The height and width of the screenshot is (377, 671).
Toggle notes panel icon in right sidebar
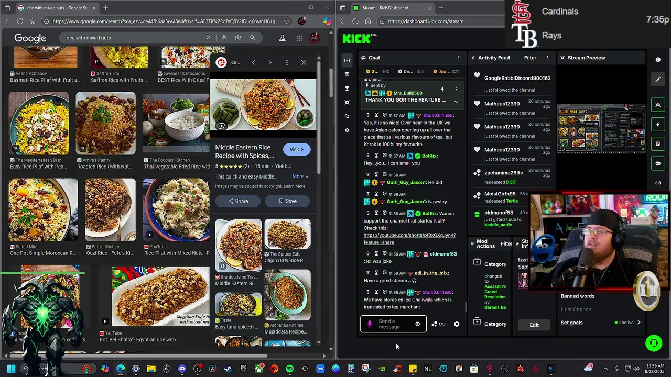[x=658, y=144]
